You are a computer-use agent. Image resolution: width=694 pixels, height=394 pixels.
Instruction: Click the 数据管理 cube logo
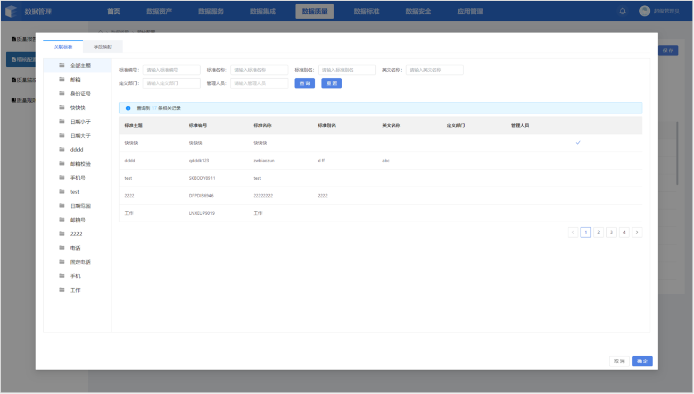tap(11, 11)
